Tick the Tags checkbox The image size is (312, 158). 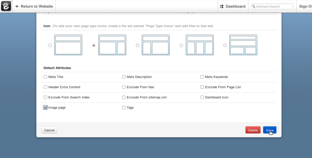124,107
